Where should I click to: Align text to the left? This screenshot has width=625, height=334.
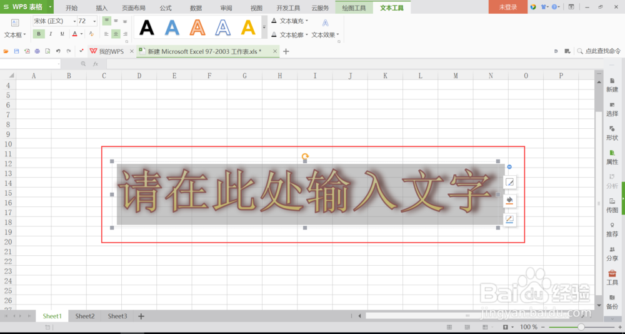pos(106,34)
